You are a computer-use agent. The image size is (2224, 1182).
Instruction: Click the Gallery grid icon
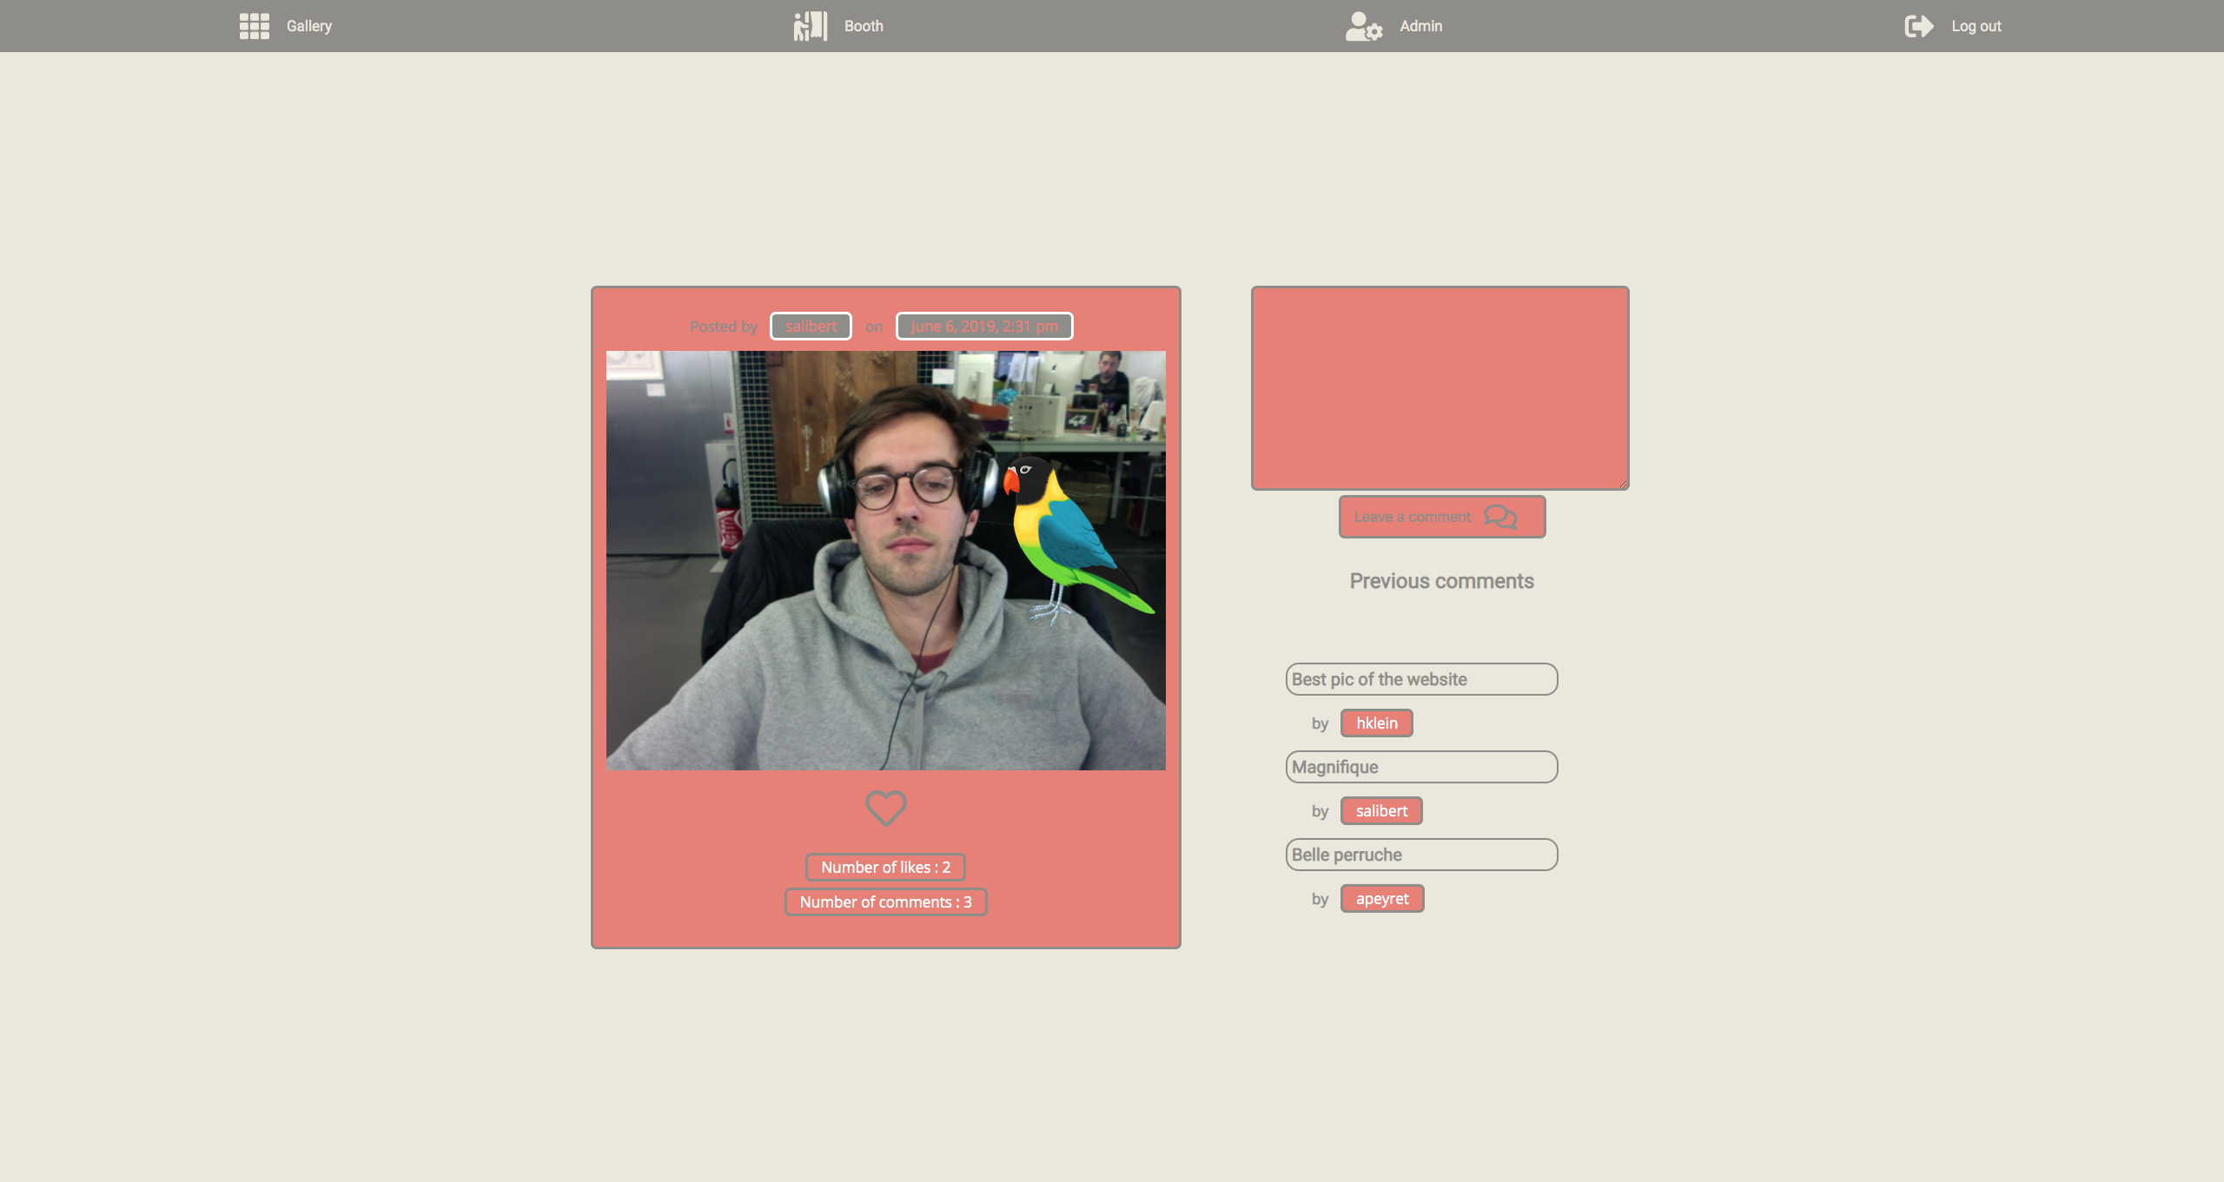click(x=254, y=26)
